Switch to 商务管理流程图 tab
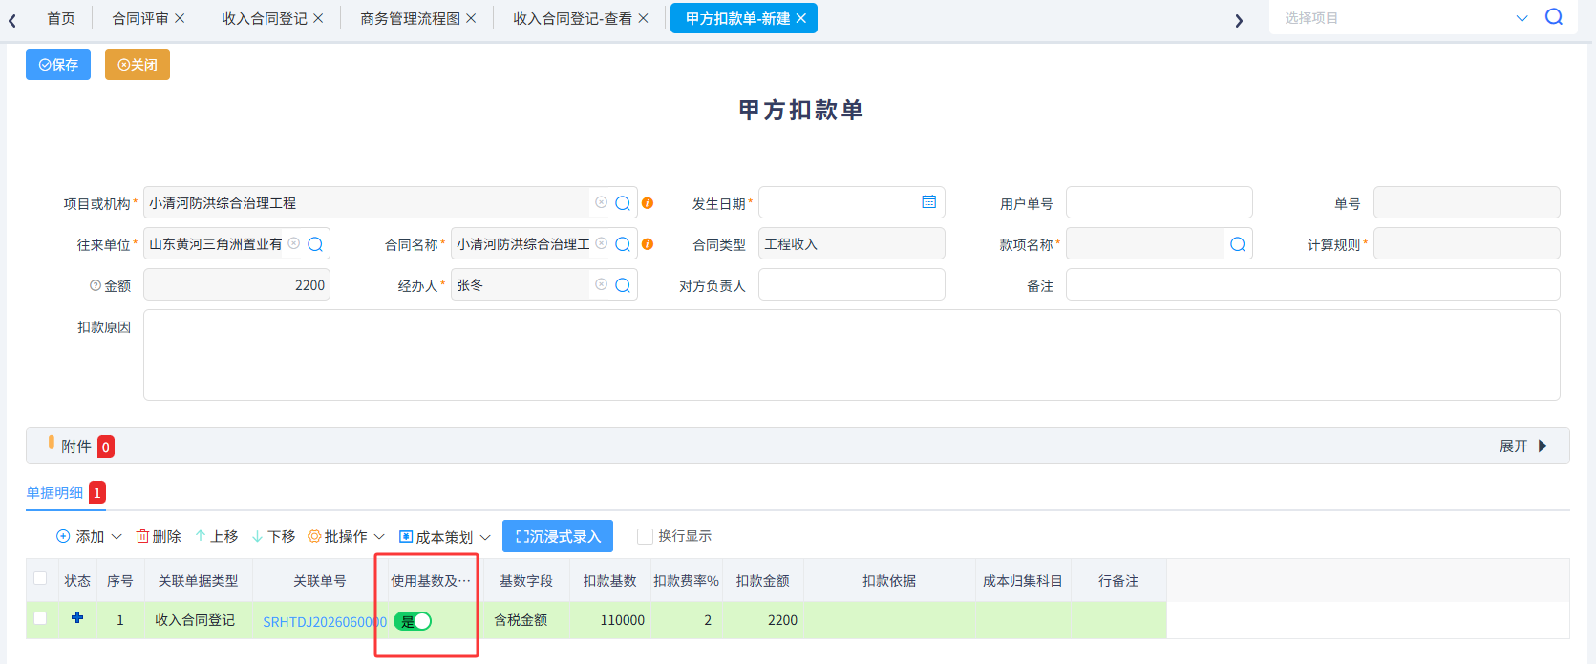Screen dimensions: 1596x664 coord(411,18)
